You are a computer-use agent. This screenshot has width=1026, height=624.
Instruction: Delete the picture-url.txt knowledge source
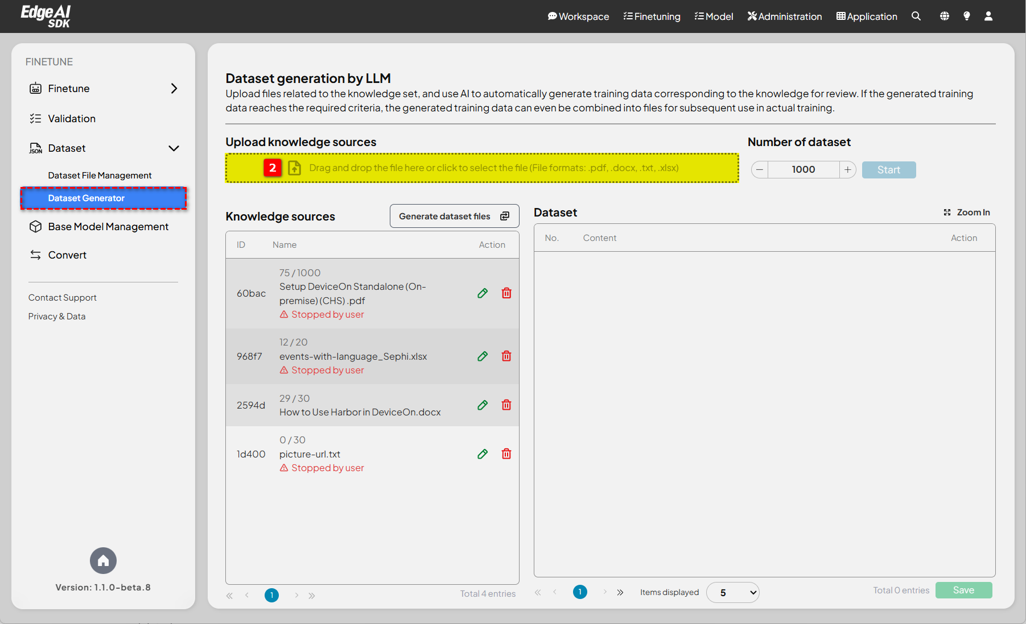pyautogui.click(x=506, y=454)
